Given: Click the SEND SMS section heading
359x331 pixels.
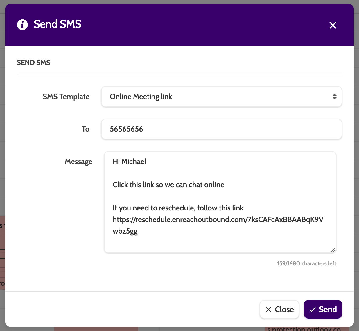Looking at the screenshot, I should click(x=33, y=63).
